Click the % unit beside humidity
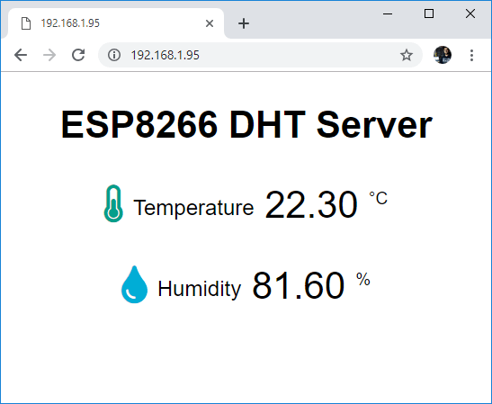The height and width of the screenshot is (404, 492). [x=363, y=279]
